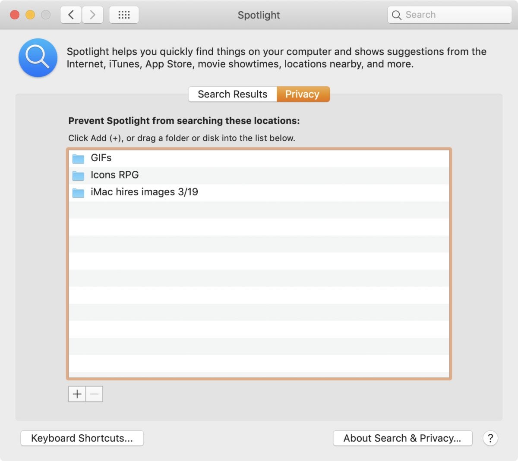
Task: Open help with the question mark button
Action: [490, 438]
